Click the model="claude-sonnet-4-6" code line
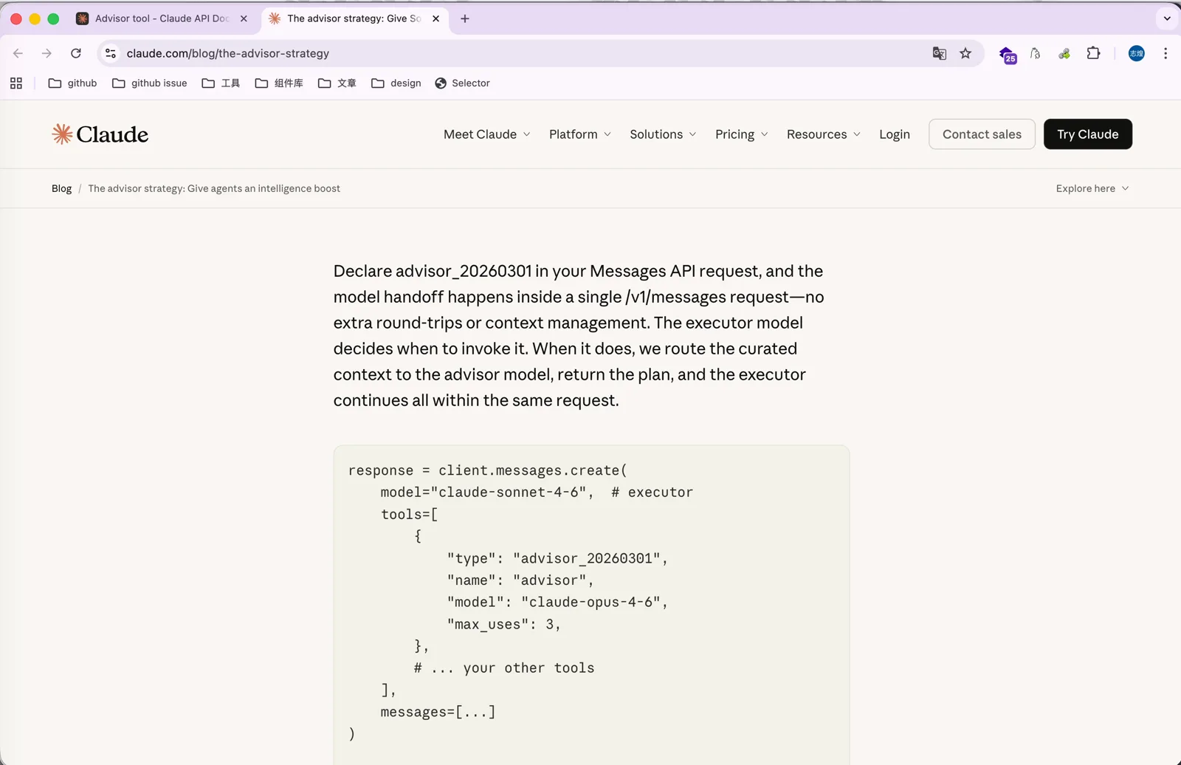This screenshot has height=765, width=1181. point(487,493)
